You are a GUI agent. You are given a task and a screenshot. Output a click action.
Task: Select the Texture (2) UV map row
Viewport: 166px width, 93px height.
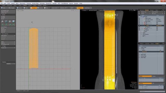click(x=151, y=52)
